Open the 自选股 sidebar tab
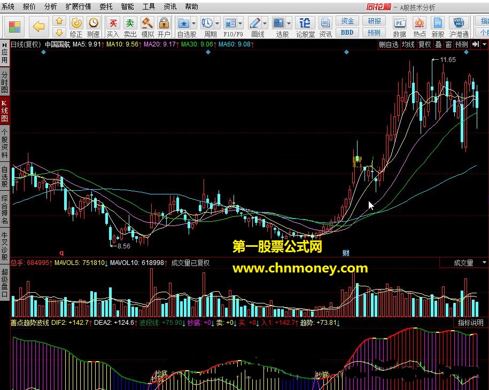Image resolution: width=489 pixels, height=390 pixels. 4,177
